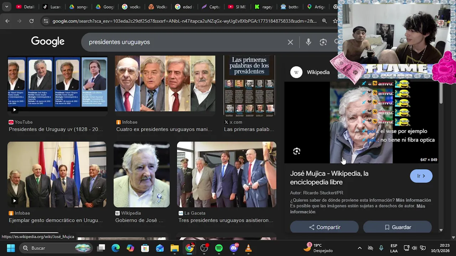
Task: Open Windows Start menu
Action: pos(11,248)
